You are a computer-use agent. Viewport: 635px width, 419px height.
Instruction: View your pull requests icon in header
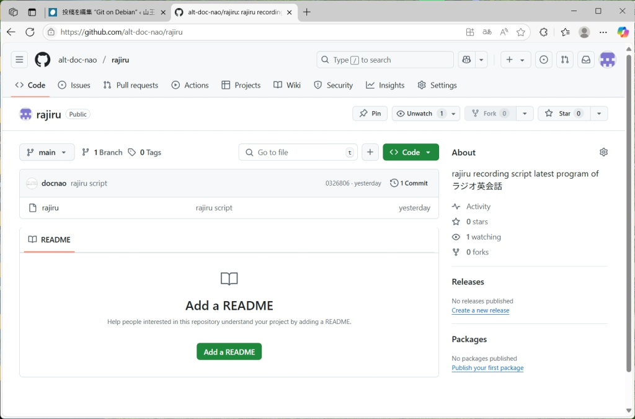[x=565, y=60]
